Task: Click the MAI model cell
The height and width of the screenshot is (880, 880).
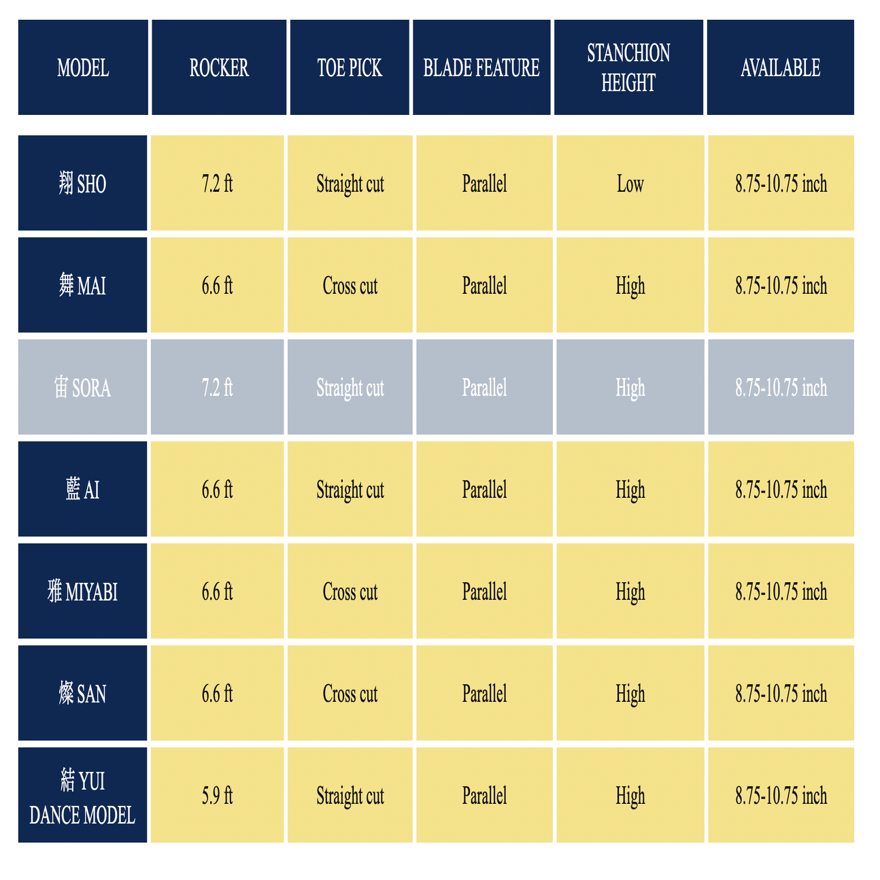Action: (x=82, y=286)
